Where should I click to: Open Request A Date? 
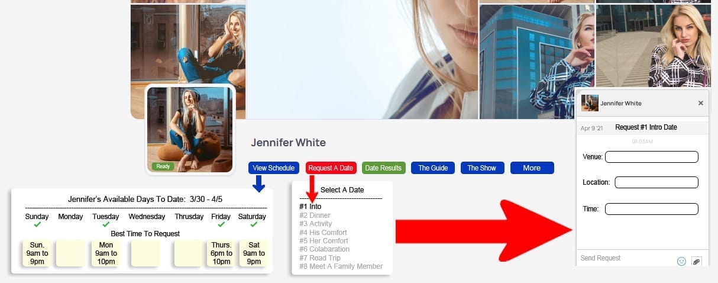pyautogui.click(x=331, y=168)
